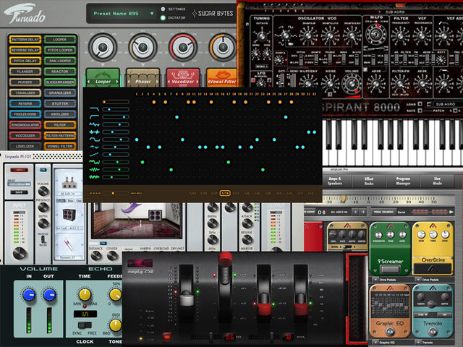The width and height of the screenshot is (463, 347).
Task: Select the 1/16 step resolution in sequencer
Action: coord(225,193)
